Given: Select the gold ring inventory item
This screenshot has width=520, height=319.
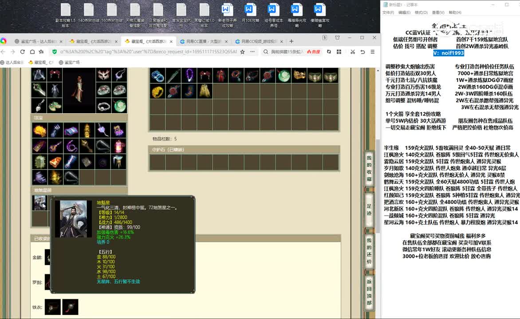Looking at the screenshot, I should point(158,91).
